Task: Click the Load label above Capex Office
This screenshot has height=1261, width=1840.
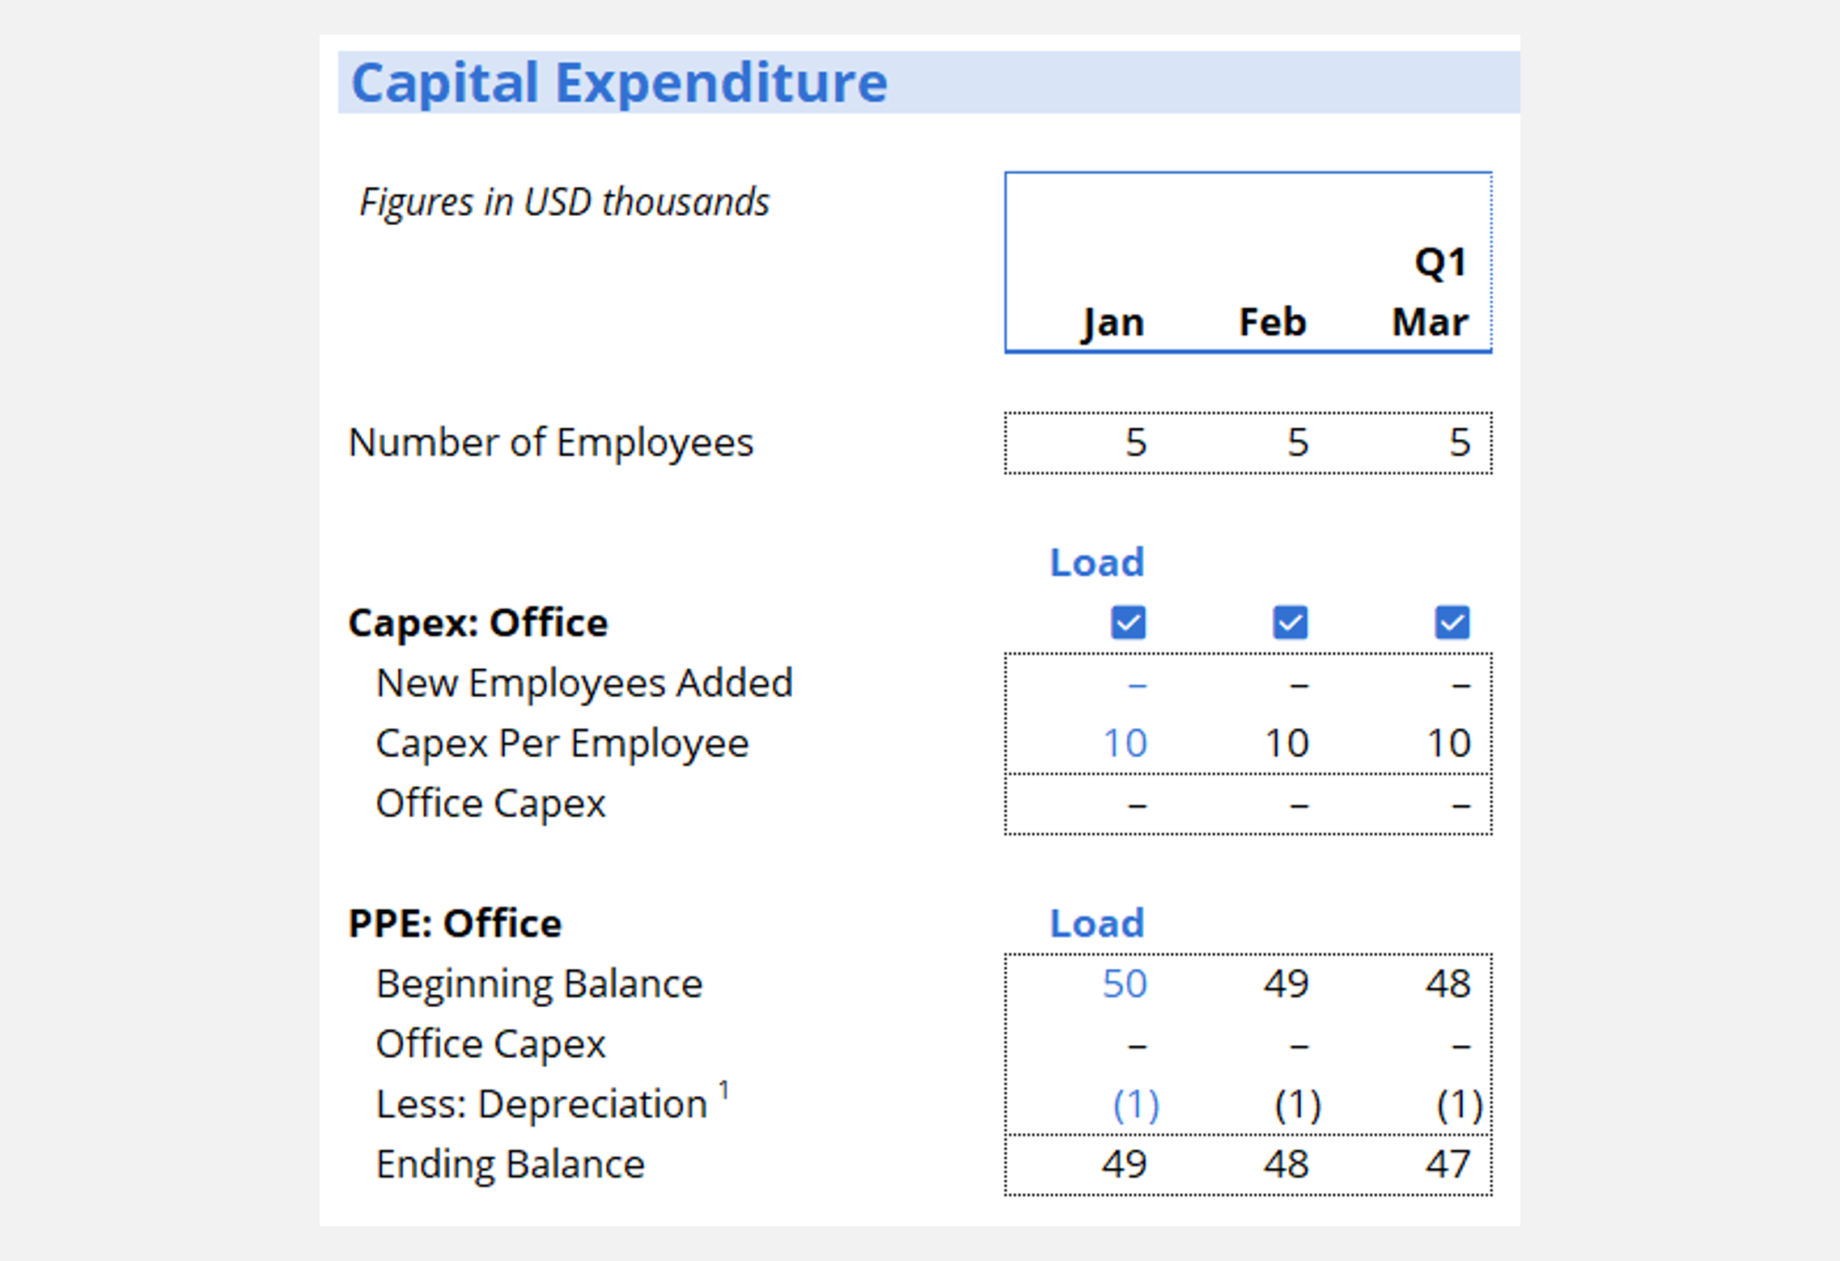Action: tap(1096, 562)
